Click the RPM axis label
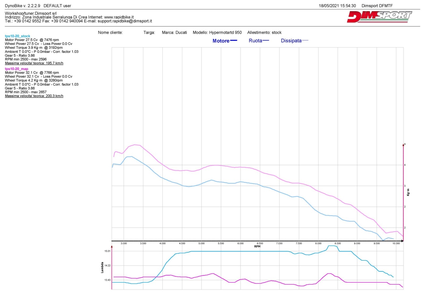Screen dimensions: 425x301 click(257, 246)
